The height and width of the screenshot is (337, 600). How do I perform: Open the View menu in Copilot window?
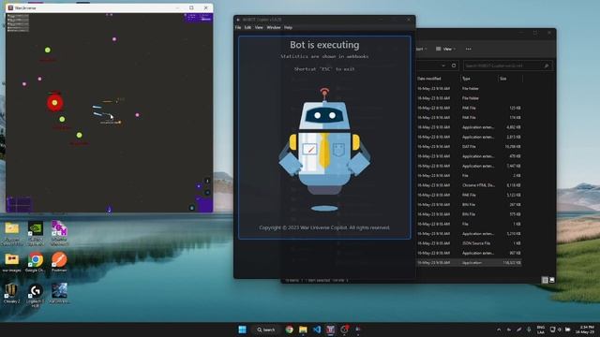point(259,27)
